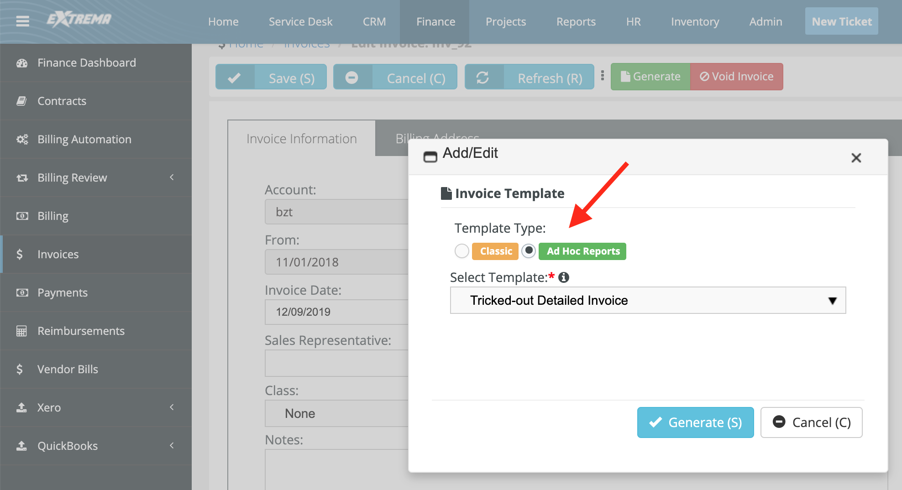
Task: Click the Account field containing bzt
Action: (336, 212)
